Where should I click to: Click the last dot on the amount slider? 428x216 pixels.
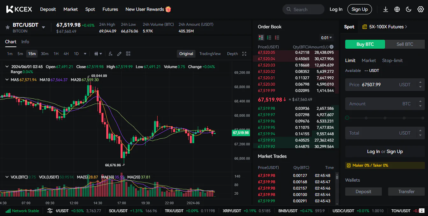click(x=423, y=118)
